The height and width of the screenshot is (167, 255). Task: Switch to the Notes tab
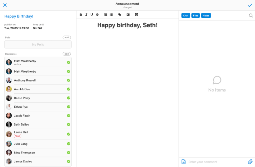[x=206, y=15]
